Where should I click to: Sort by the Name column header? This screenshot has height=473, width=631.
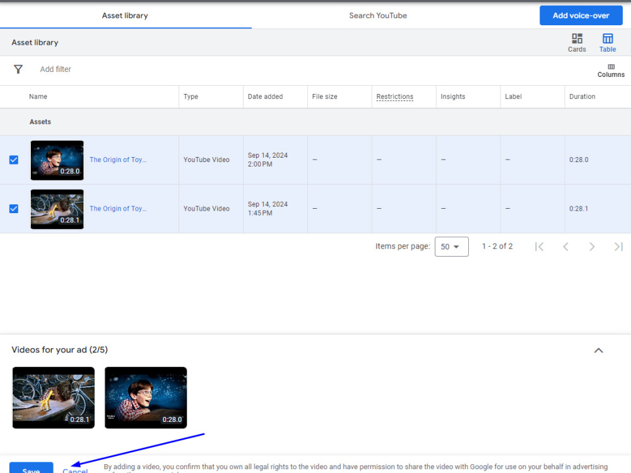click(38, 96)
